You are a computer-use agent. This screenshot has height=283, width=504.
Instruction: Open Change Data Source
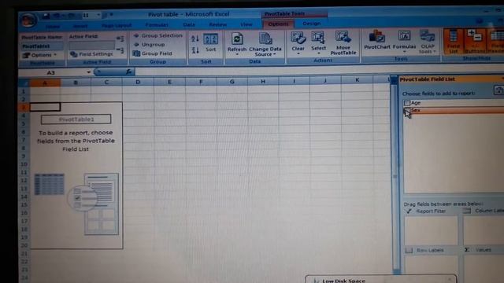click(x=265, y=45)
